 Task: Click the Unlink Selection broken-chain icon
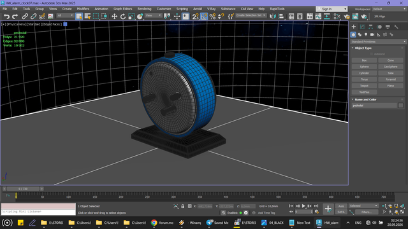tap(33, 17)
